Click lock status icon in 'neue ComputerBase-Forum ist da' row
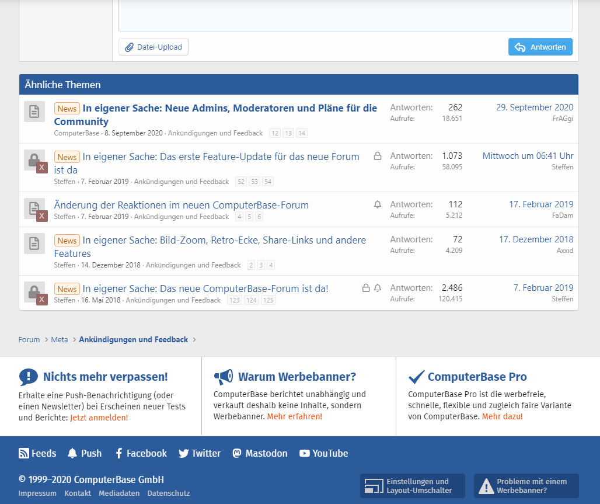This screenshot has height=504, width=600. (366, 288)
